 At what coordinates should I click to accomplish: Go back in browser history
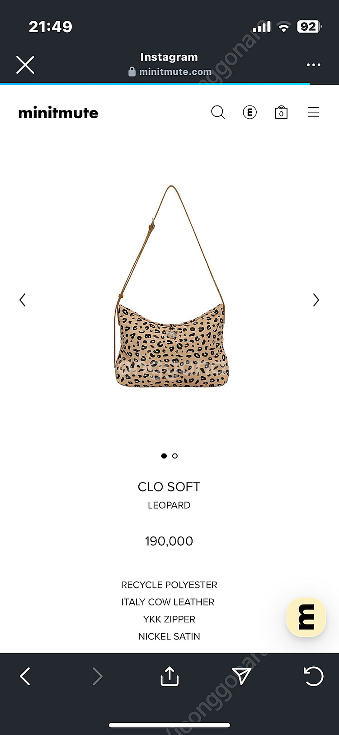pos(25,676)
